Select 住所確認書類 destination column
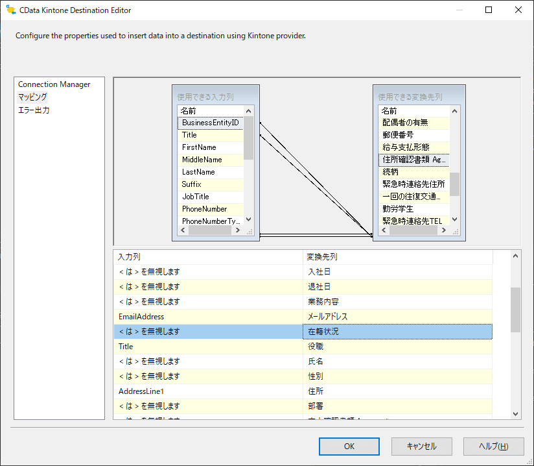This screenshot has width=534, height=466. point(413,160)
